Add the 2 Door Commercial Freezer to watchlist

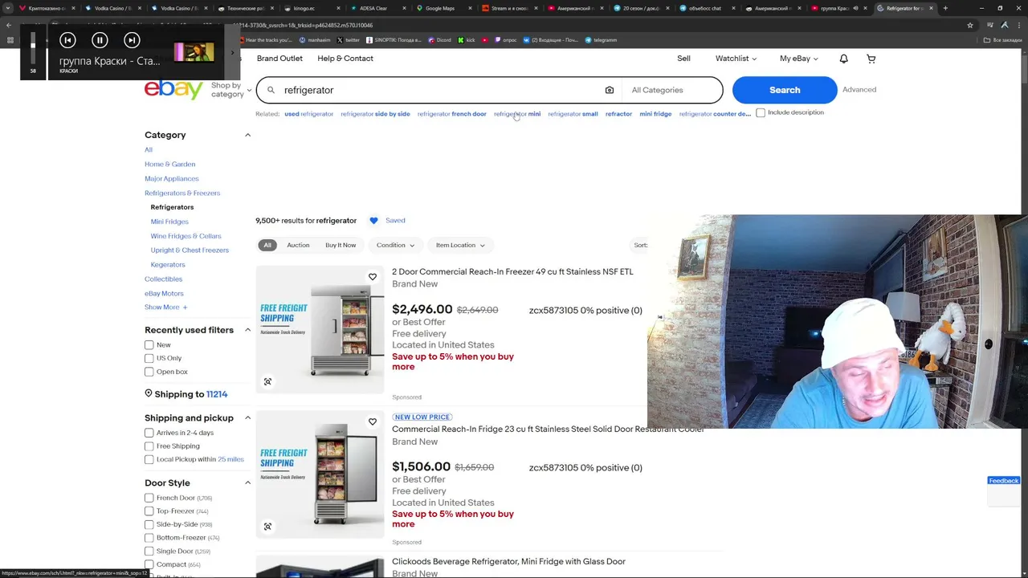click(373, 277)
